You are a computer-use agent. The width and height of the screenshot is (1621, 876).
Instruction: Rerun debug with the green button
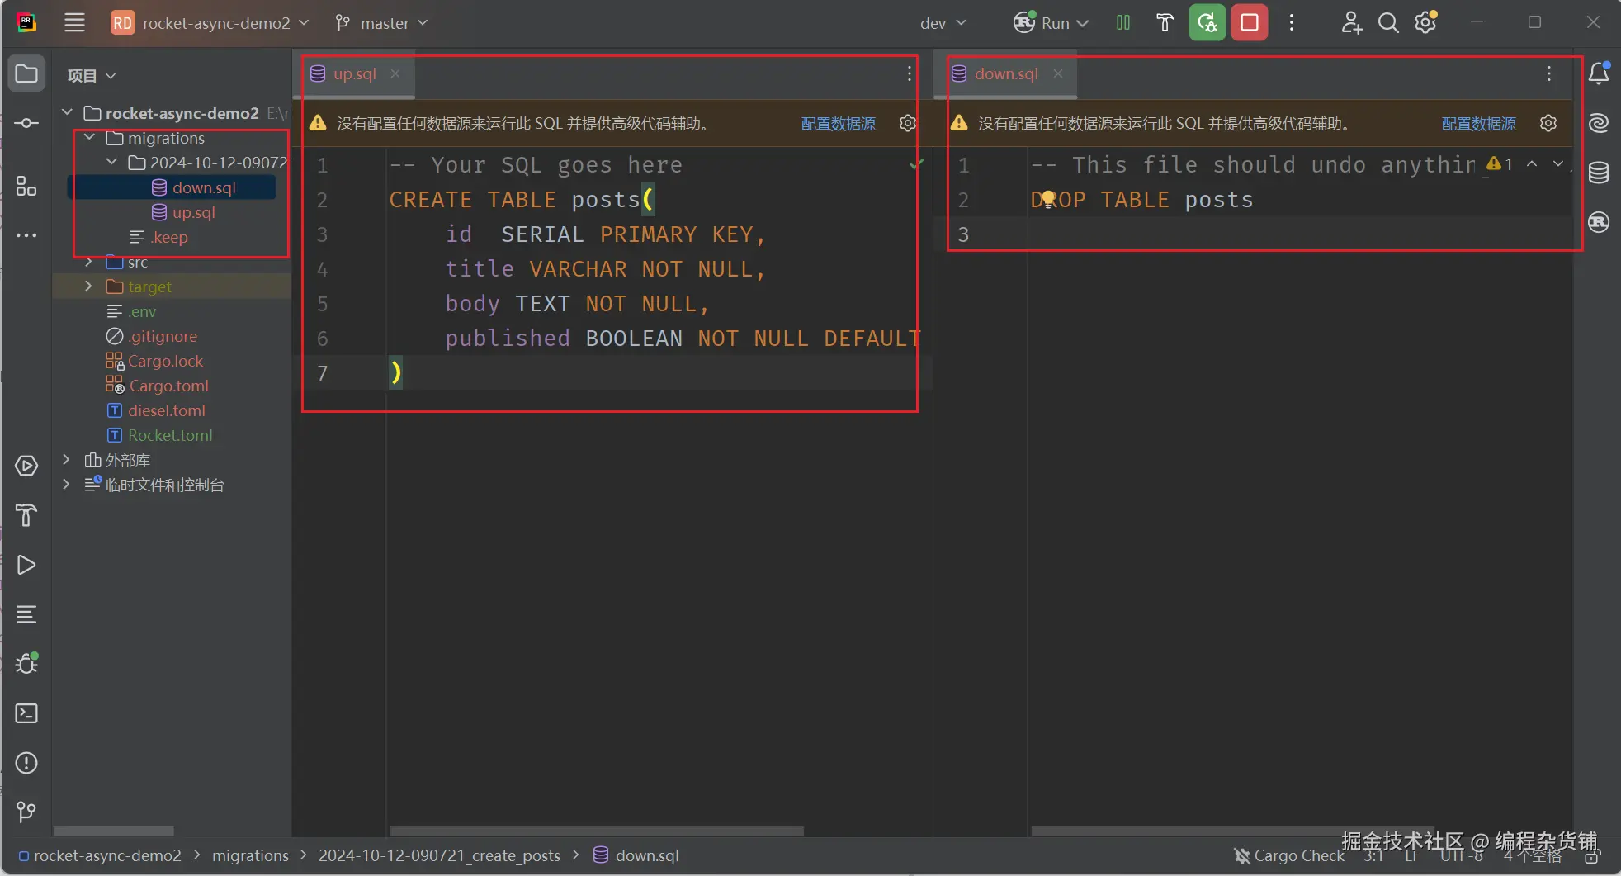(x=1207, y=23)
